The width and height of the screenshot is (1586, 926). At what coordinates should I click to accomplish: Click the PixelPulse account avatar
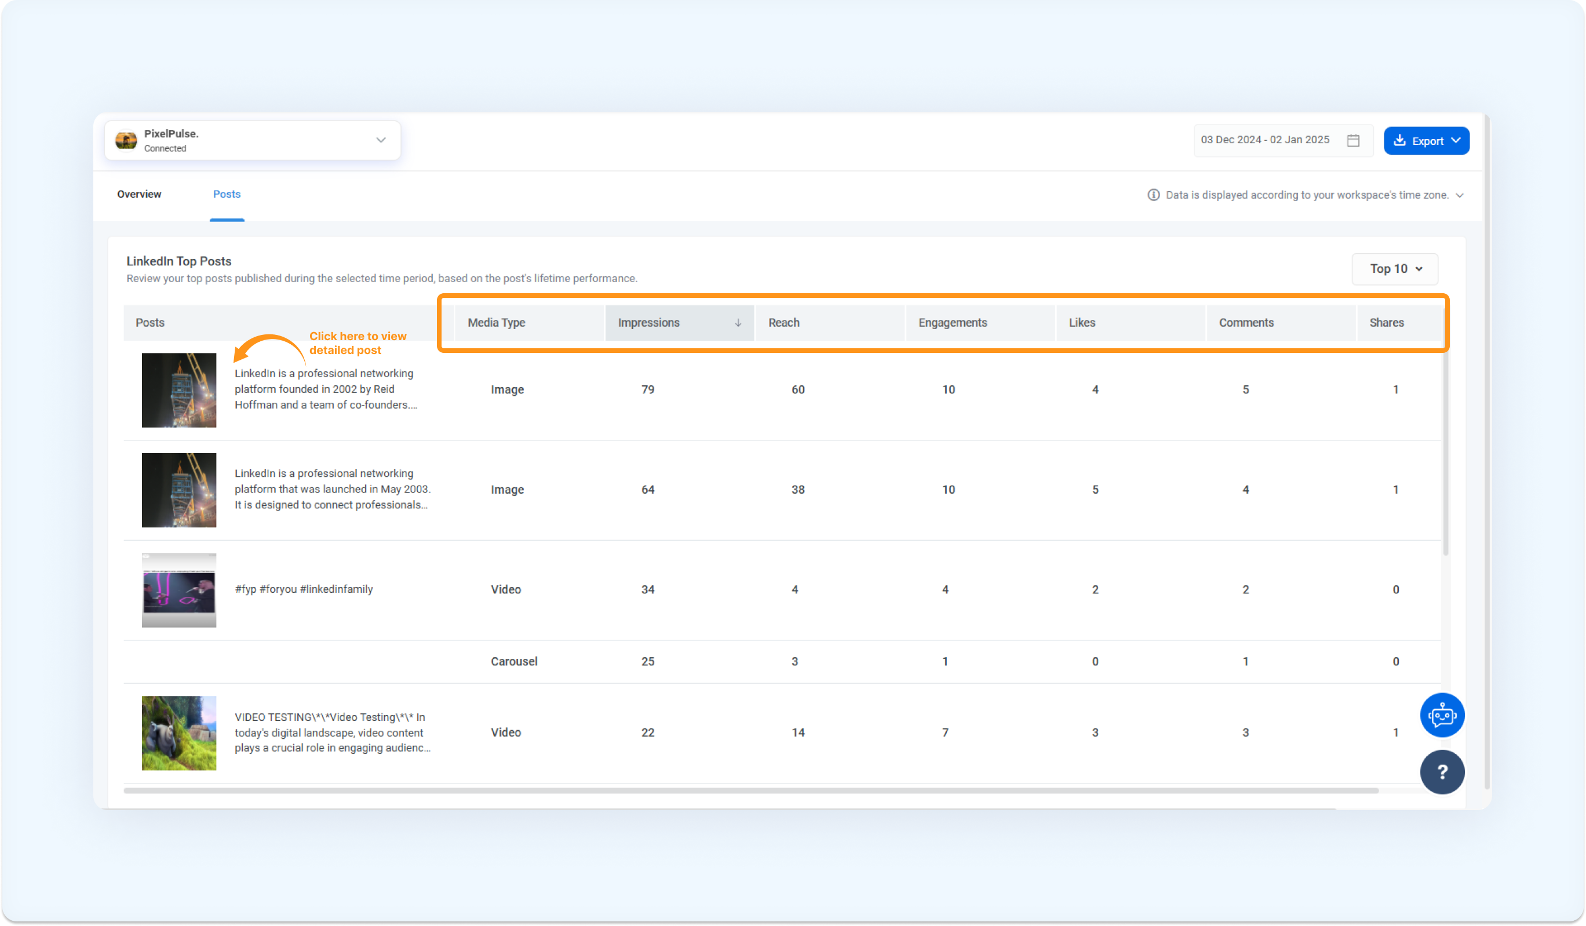(x=126, y=140)
